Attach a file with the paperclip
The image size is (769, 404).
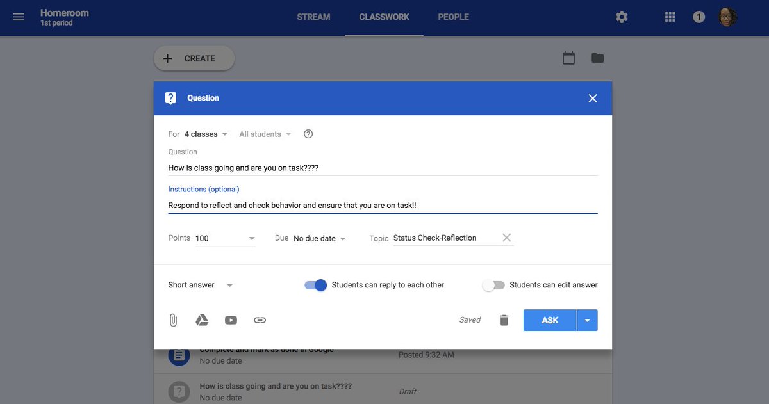[x=173, y=320]
